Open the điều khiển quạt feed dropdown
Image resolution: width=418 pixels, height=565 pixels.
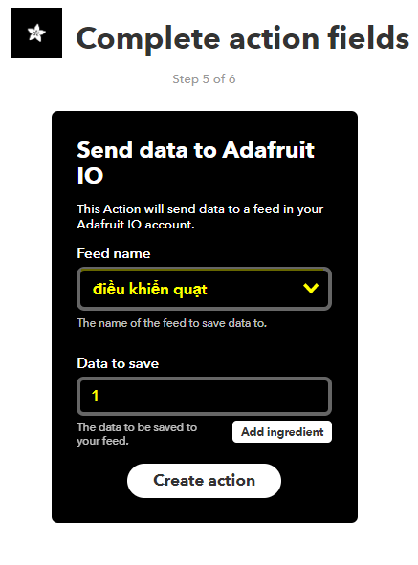click(204, 289)
